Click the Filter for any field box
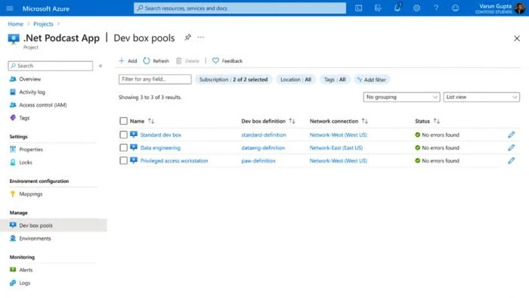529x298 pixels. [x=155, y=79]
